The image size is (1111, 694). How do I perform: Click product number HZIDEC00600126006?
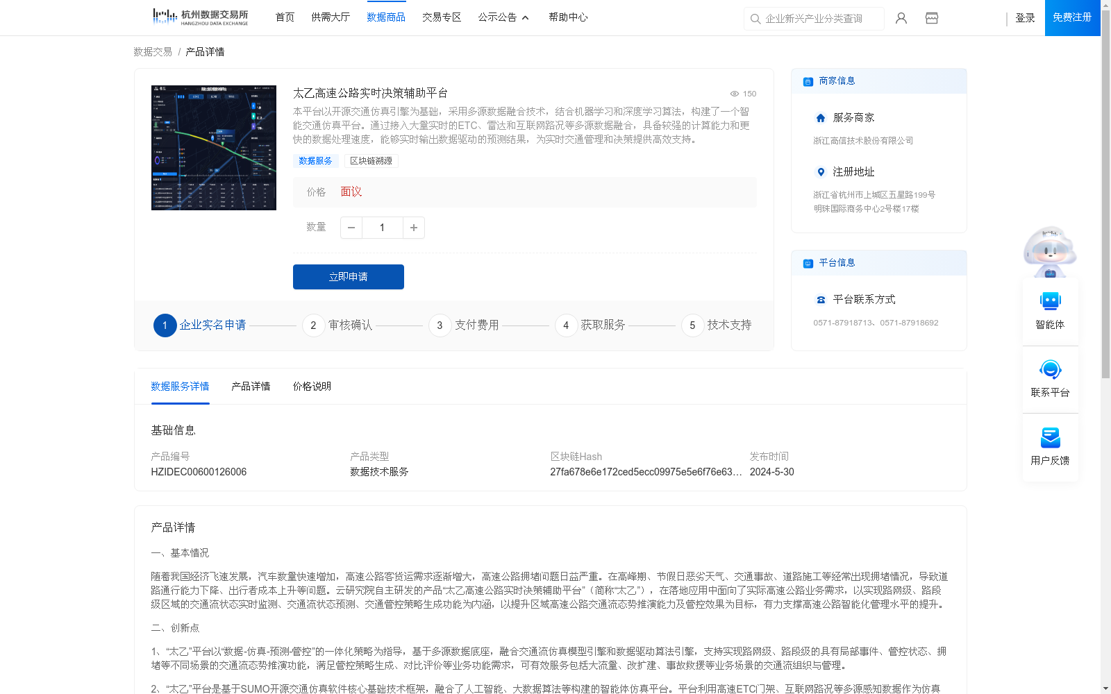pos(199,472)
